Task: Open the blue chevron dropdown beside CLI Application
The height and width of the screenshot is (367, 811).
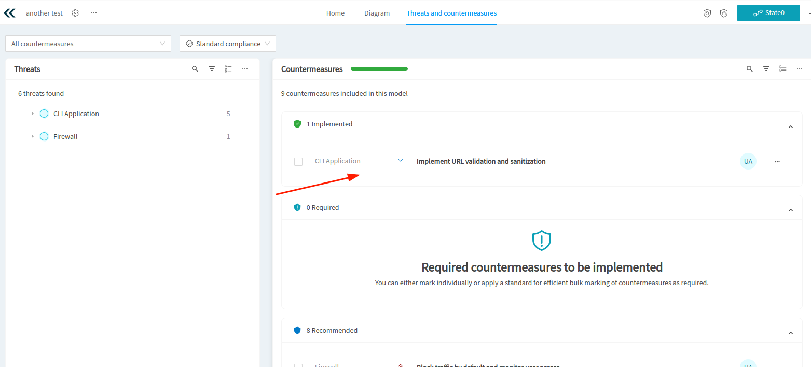Action: click(401, 161)
